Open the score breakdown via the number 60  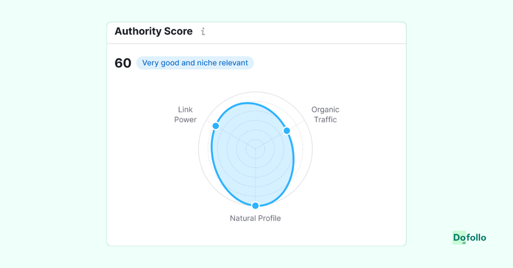pyautogui.click(x=123, y=63)
